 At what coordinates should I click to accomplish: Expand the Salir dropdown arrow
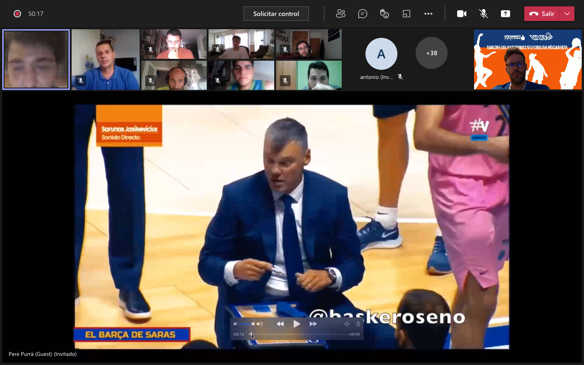[567, 14]
